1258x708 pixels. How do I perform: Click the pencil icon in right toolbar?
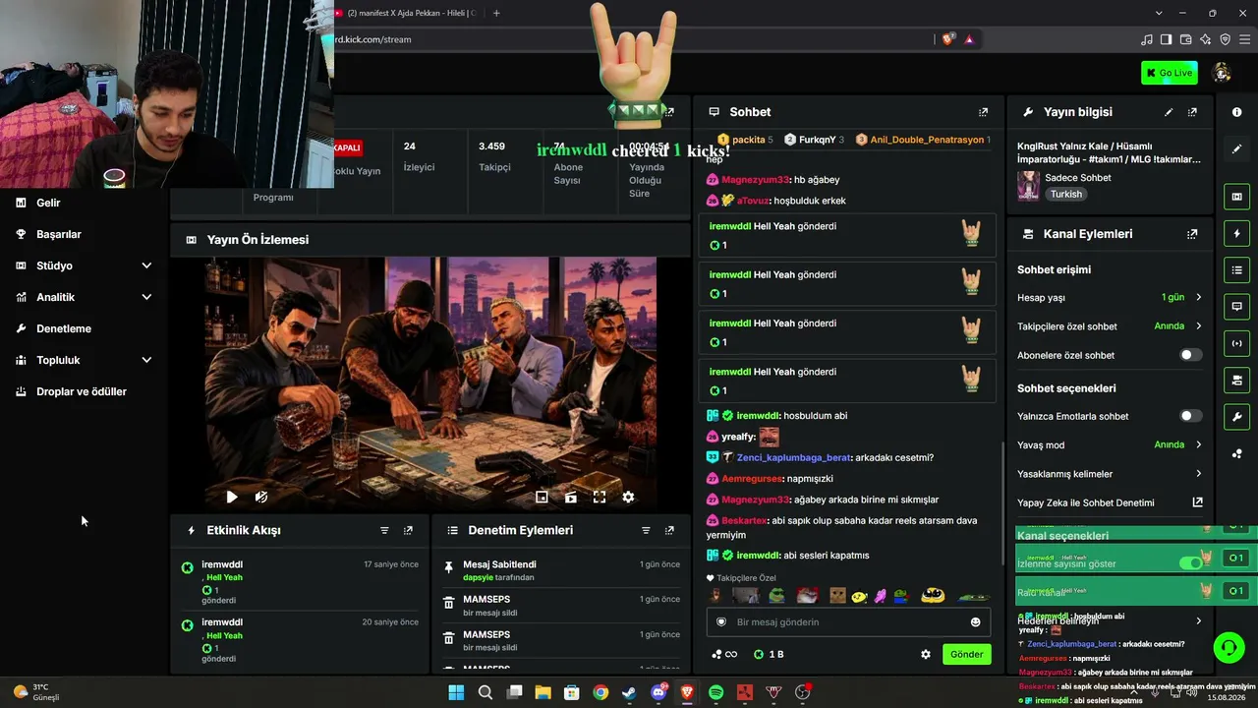pyautogui.click(x=1237, y=148)
